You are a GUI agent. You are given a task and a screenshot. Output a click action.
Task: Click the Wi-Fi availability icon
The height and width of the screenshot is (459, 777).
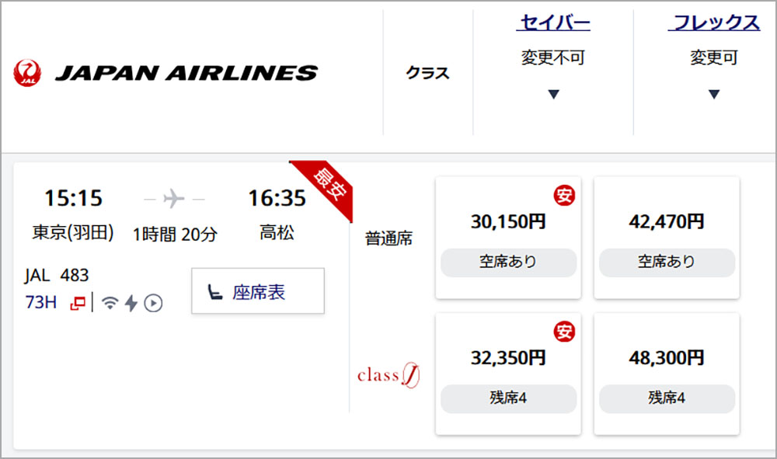tap(110, 303)
